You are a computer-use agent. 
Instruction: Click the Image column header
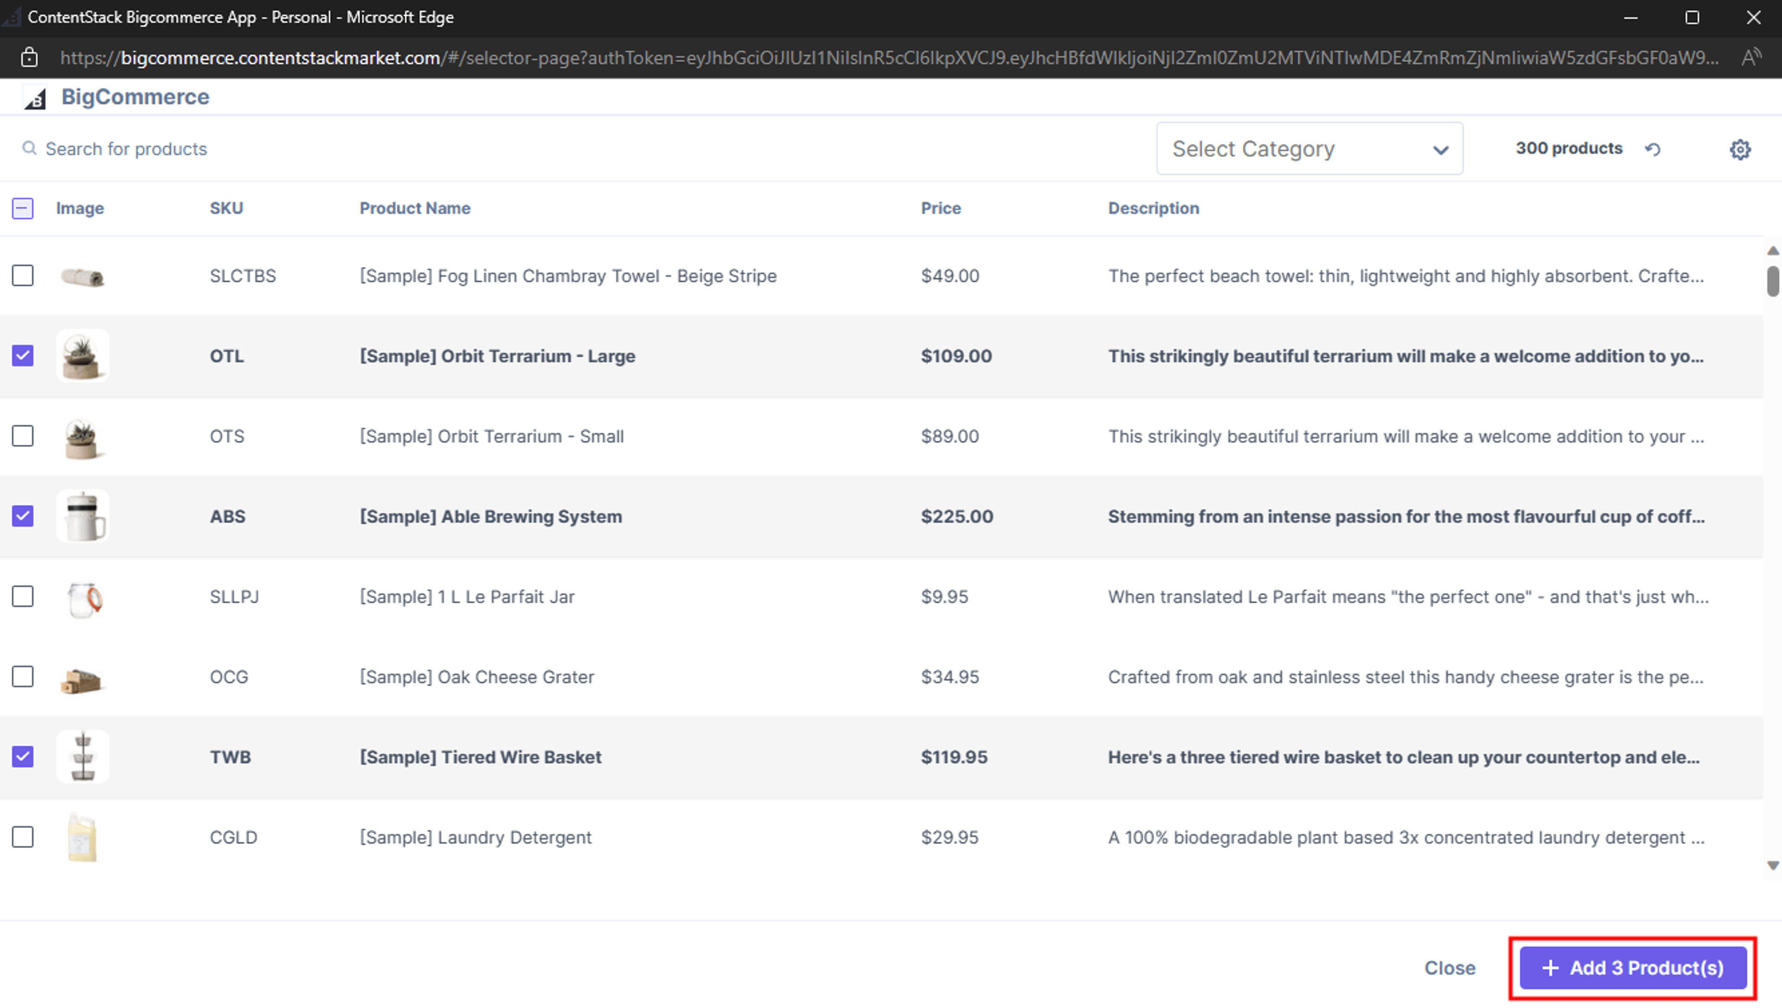[79, 208]
